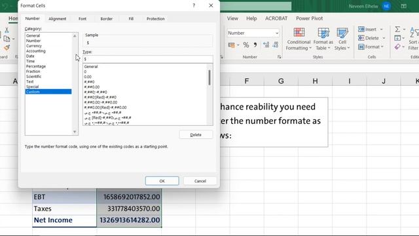This screenshot has height=236, width=419.
Task: Click the Format Painter icon
Action: click(7, 48)
